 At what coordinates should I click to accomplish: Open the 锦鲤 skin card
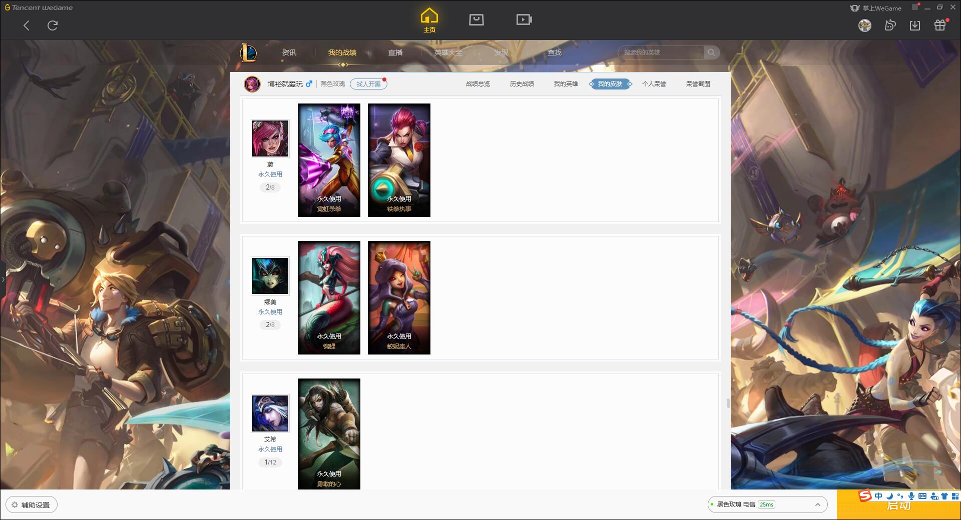(x=329, y=297)
